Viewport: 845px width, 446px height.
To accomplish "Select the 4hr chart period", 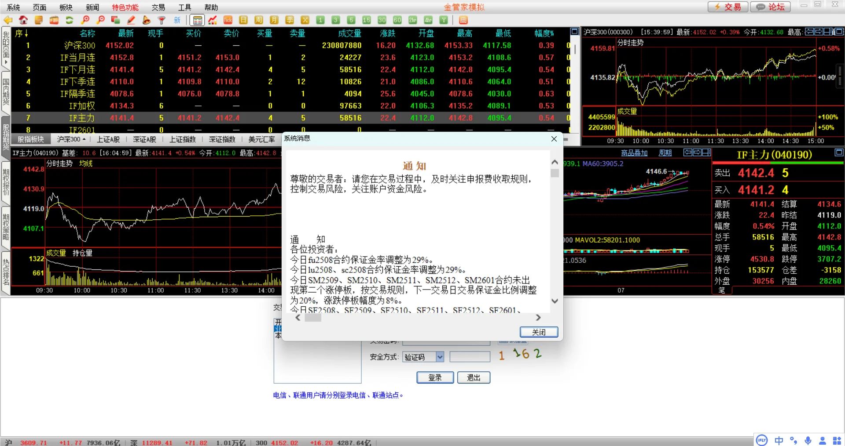I will point(428,20).
